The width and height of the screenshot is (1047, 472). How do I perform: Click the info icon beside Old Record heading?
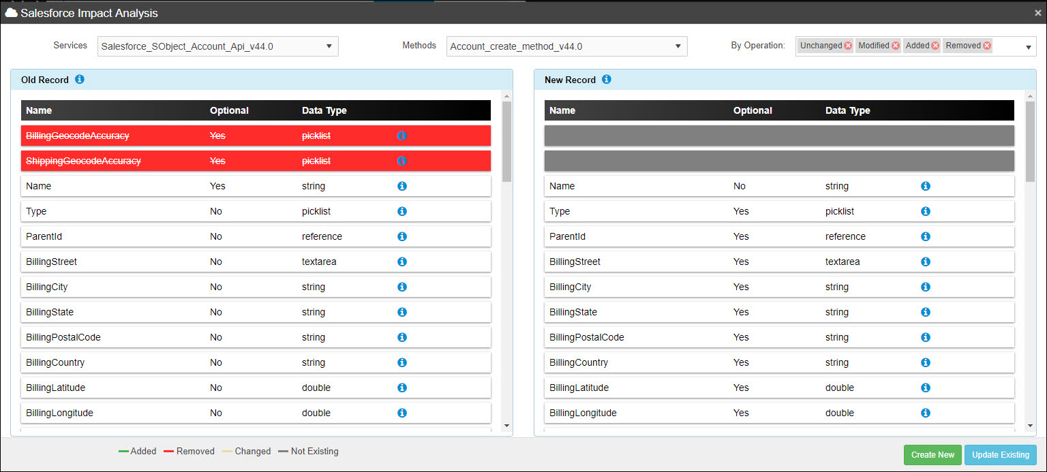(x=80, y=79)
